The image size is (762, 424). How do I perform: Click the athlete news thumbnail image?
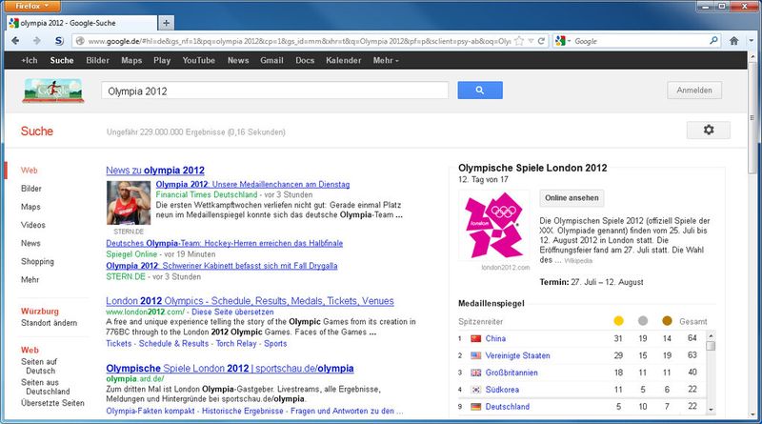(x=129, y=203)
